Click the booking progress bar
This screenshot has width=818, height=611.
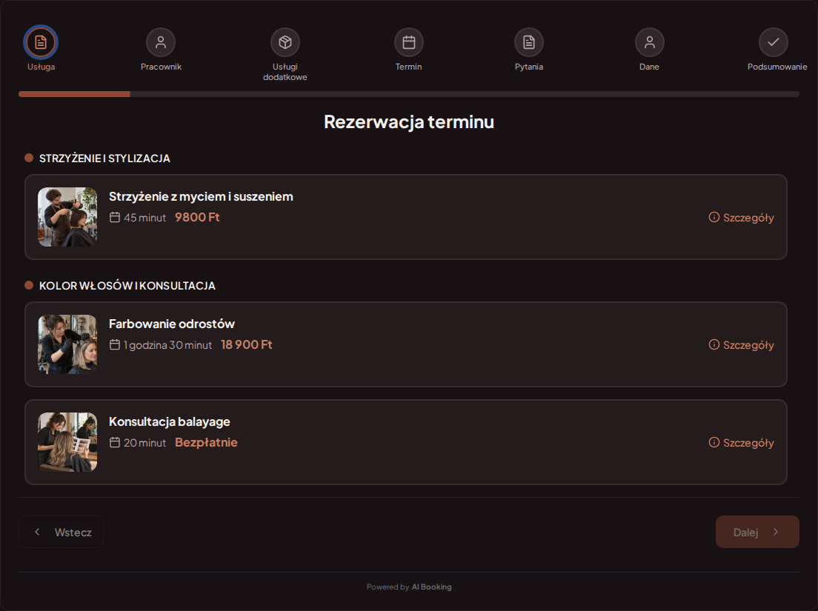[409, 94]
